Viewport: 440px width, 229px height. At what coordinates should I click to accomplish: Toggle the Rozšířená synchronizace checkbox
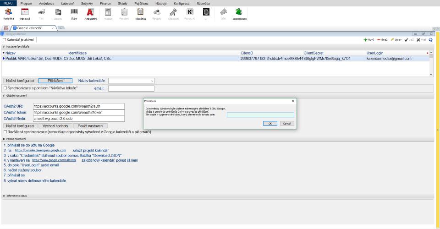(5, 132)
